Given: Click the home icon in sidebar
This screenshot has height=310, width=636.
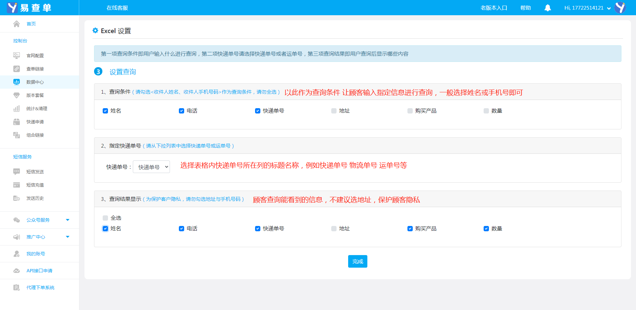Looking at the screenshot, I should pyautogui.click(x=17, y=24).
